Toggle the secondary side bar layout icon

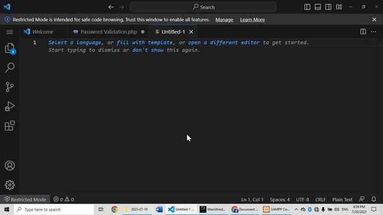pyautogui.click(x=329, y=7)
